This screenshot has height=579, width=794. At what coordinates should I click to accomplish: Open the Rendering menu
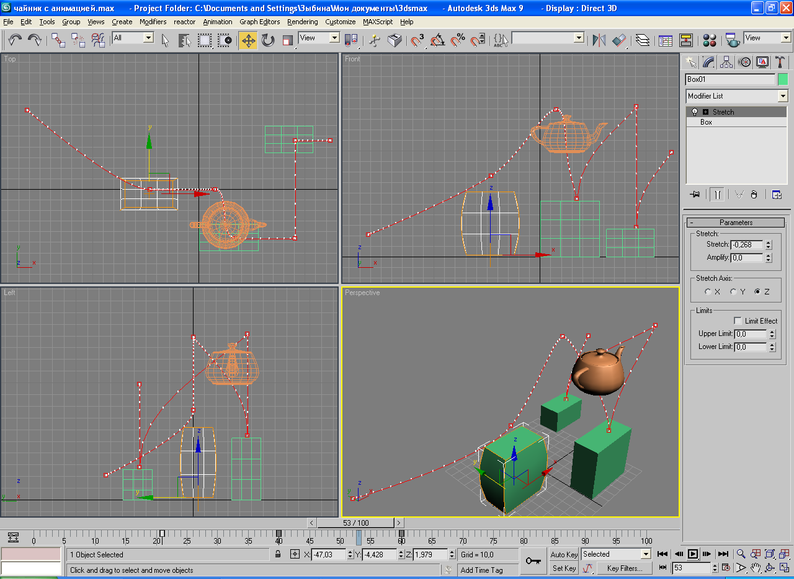click(303, 22)
